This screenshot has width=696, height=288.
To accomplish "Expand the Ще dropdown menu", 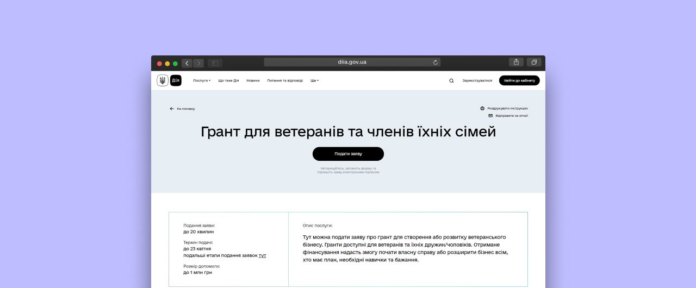I will 314,80.
